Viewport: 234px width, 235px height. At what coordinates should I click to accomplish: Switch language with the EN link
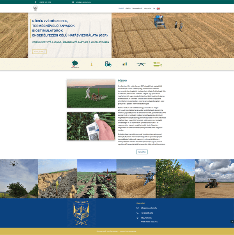click(x=154, y=8)
